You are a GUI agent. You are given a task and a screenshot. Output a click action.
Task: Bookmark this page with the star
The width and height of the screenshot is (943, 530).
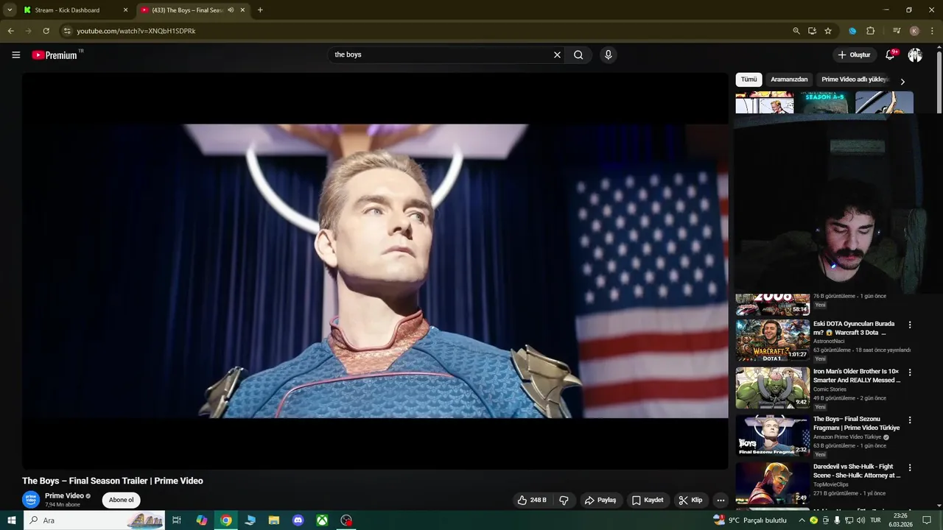(828, 31)
